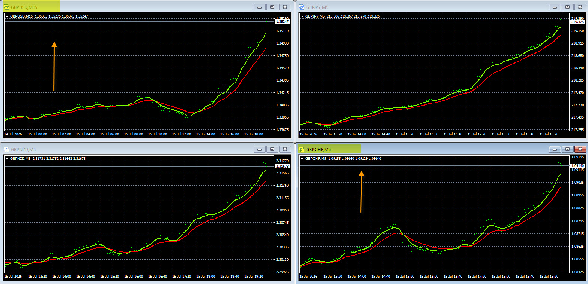The width and height of the screenshot is (588, 284).
Task: Click current price label 219.325 on GBPJPY chart
Action: tap(577, 22)
